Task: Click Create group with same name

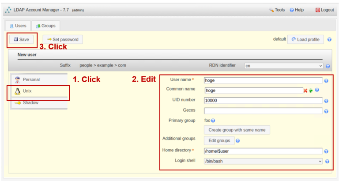Action: click(x=237, y=130)
